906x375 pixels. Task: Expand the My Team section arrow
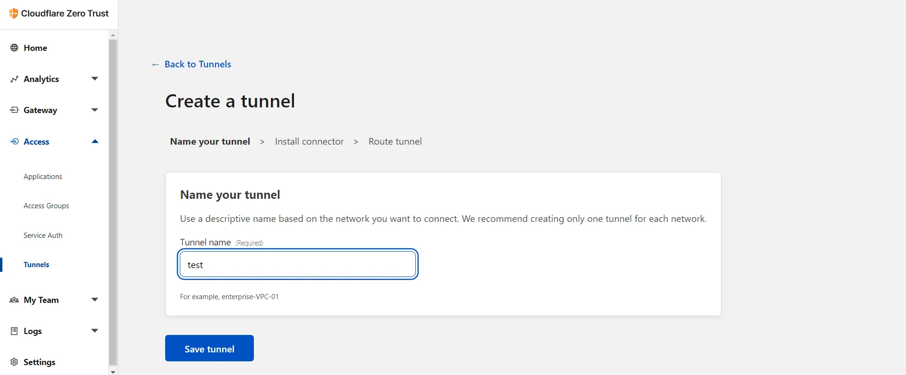[94, 300]
